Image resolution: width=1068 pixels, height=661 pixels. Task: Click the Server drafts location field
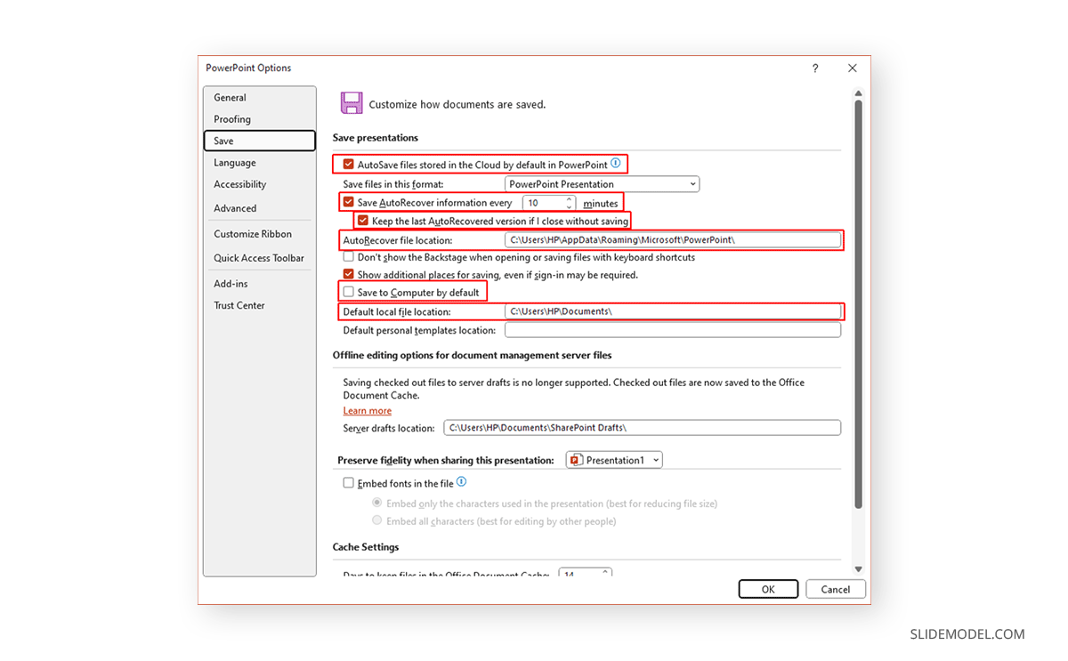(x=643, y=428)
